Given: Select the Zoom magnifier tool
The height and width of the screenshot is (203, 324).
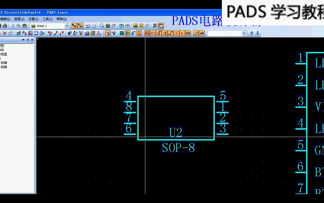Looking at the screenshot, I should [101, 26].
